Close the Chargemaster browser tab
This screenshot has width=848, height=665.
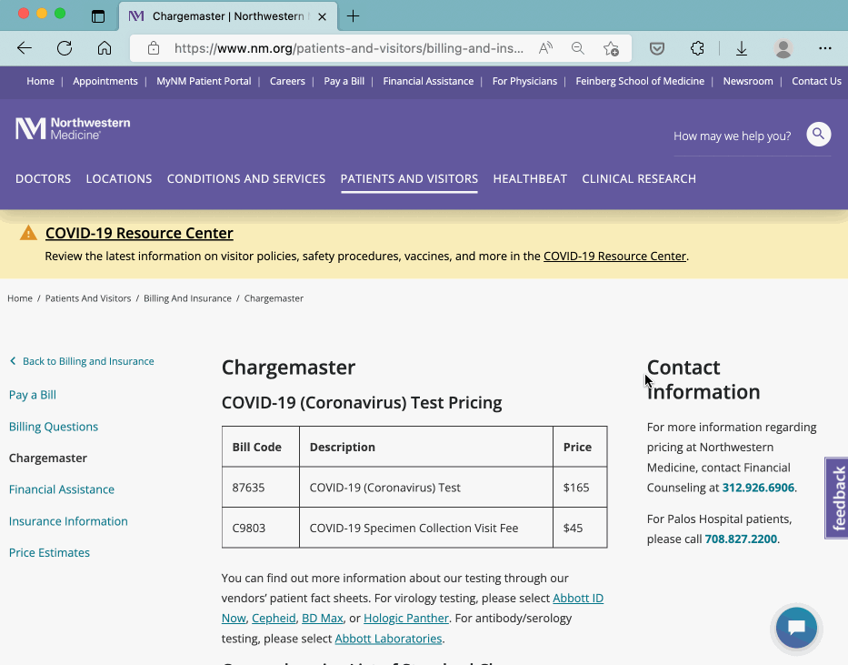click(x=322, y=16)
